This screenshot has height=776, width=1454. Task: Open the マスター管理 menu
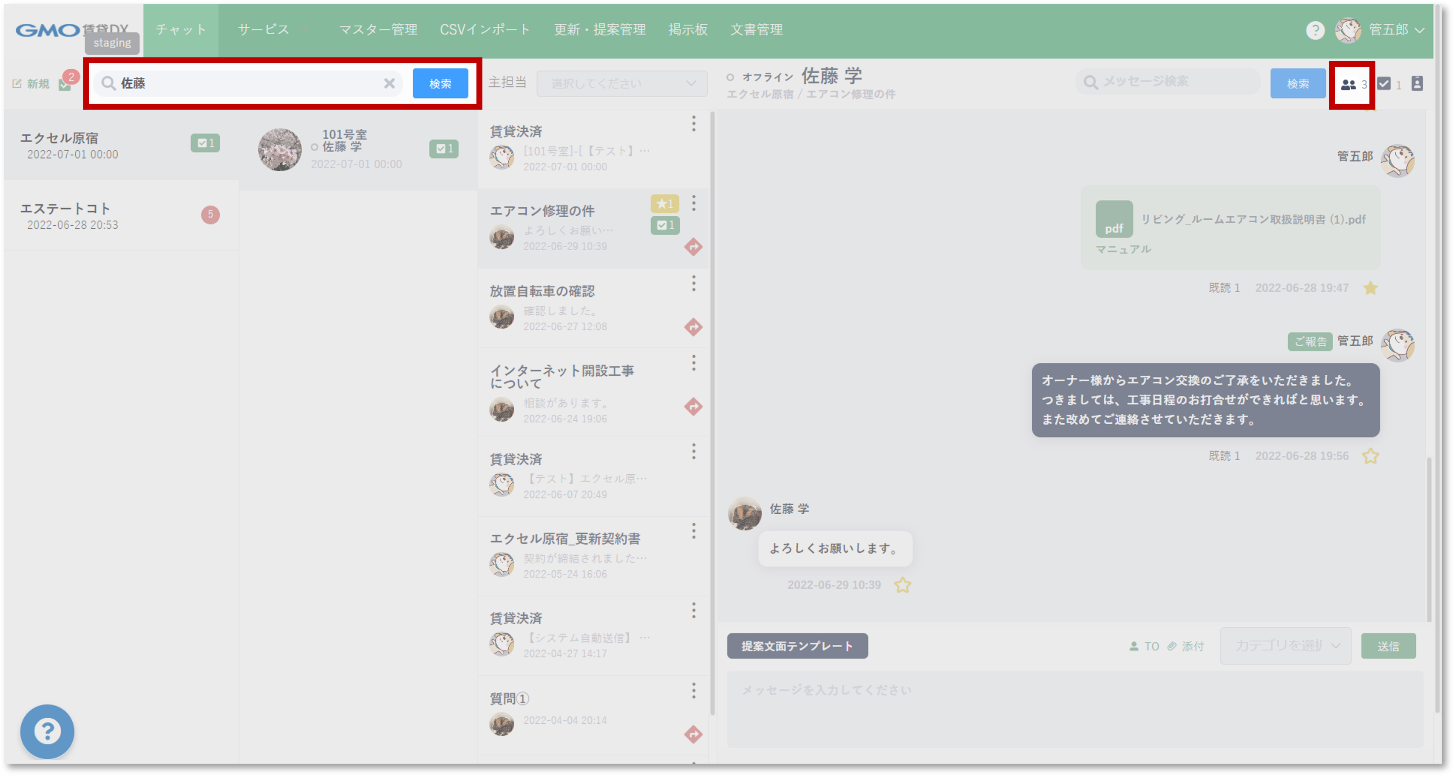(378, 30)
